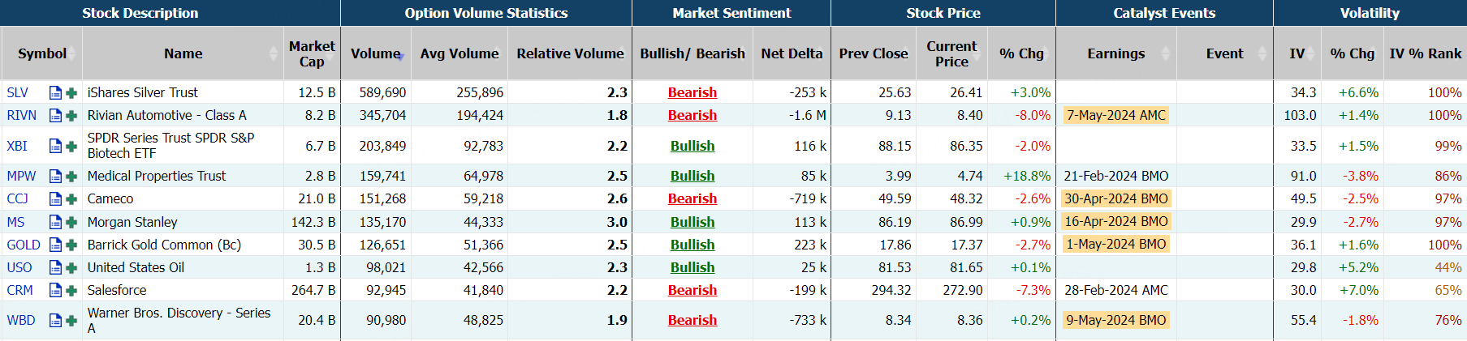The height and width of the screenshot is (341, 1467).
Task: Open the document icon for MPW
Action: pos(55,177)
